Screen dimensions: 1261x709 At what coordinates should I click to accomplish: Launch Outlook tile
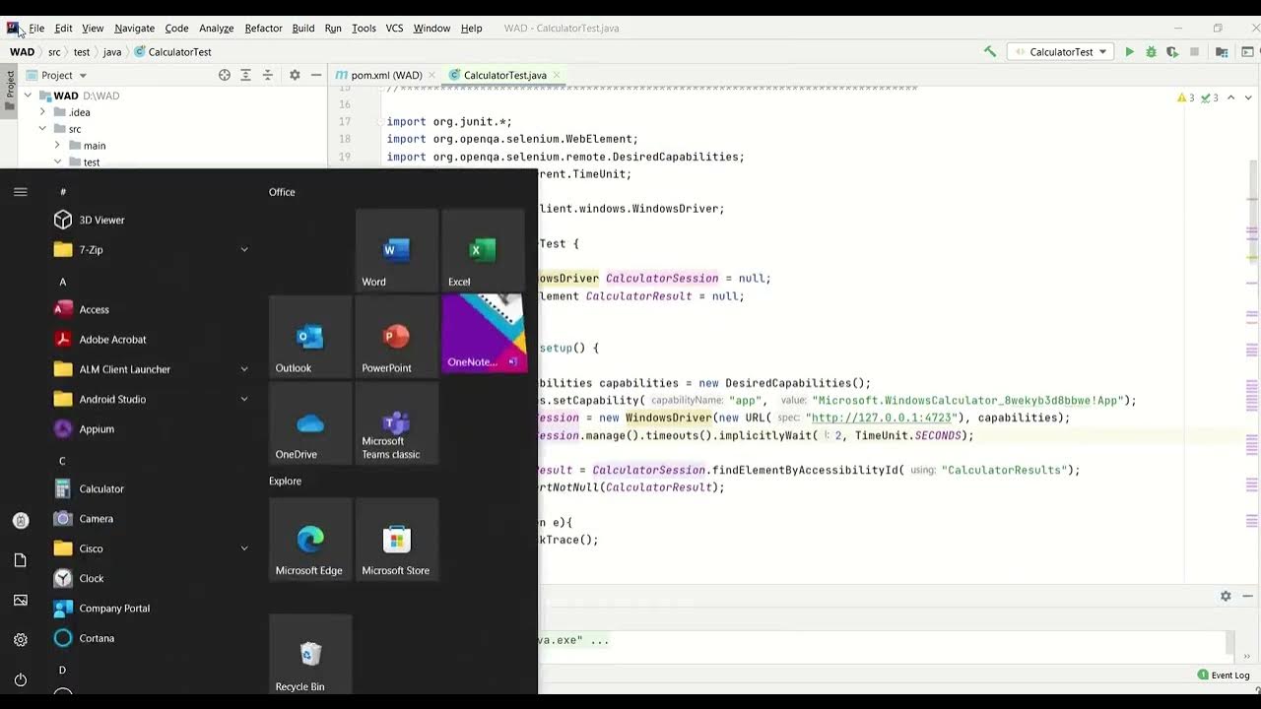pyautogui.click(x=310, y=337)
